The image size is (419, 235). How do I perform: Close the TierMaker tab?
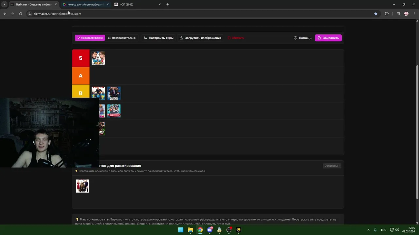pos(56,5)
